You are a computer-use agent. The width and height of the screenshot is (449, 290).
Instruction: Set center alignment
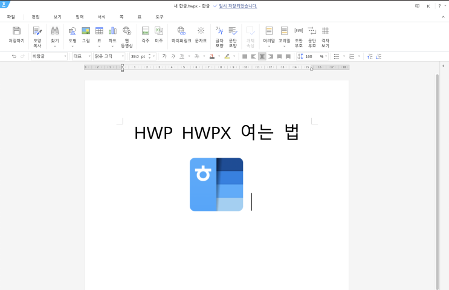(x=262, y=56)
